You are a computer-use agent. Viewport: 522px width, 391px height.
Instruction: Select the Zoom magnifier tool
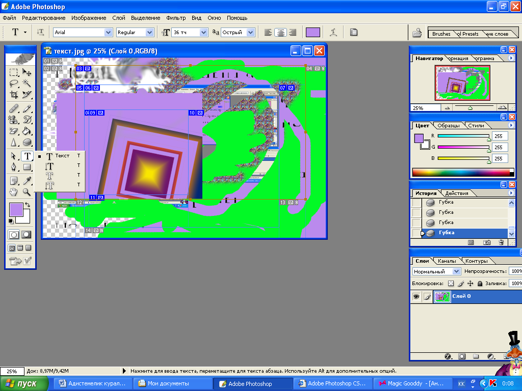[27, 192]
